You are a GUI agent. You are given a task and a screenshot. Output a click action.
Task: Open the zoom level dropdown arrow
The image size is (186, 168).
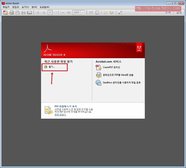click(83, 12)
